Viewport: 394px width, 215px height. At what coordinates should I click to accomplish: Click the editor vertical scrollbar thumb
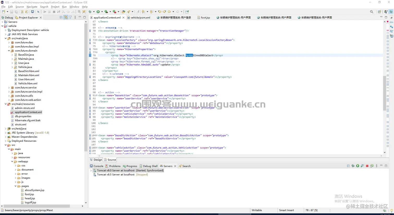coord(385,93)
